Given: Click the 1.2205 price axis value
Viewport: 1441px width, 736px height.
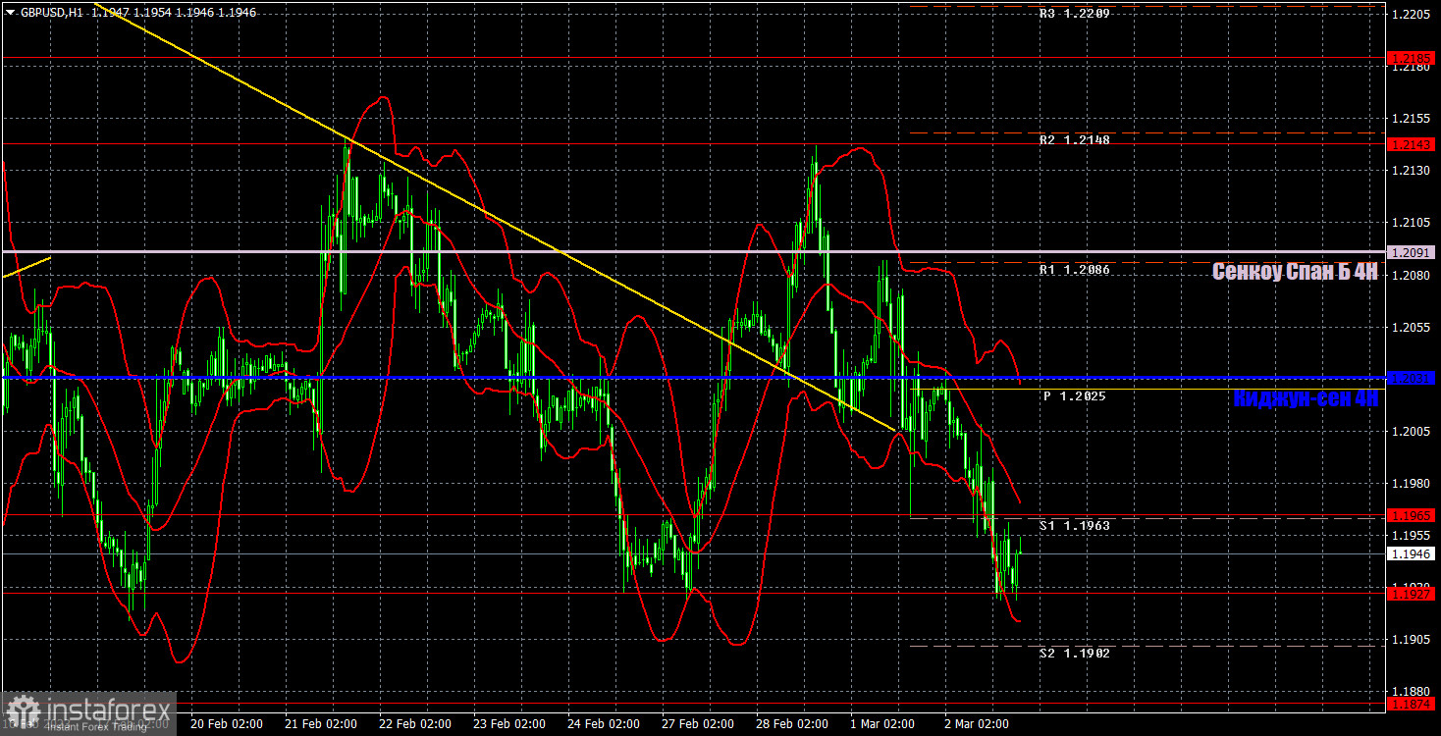Looking at the screenshot, I should pyautogui.click(x=1411, y=15).
